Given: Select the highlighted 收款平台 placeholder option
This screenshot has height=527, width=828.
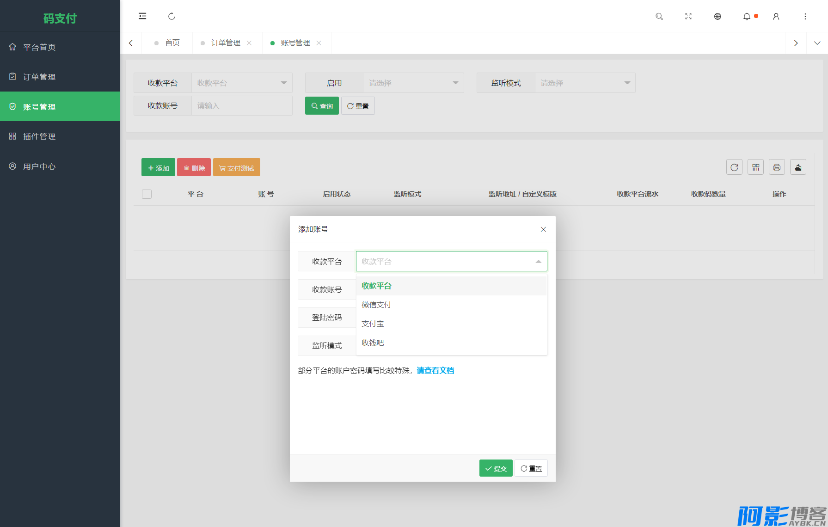Looking at the screenshot, I should (x=451, y=286).
